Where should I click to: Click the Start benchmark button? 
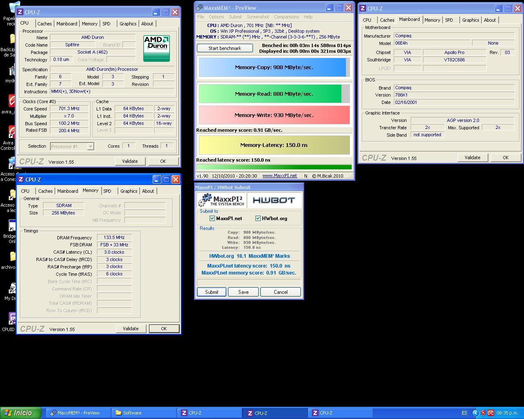pos(225,48)
